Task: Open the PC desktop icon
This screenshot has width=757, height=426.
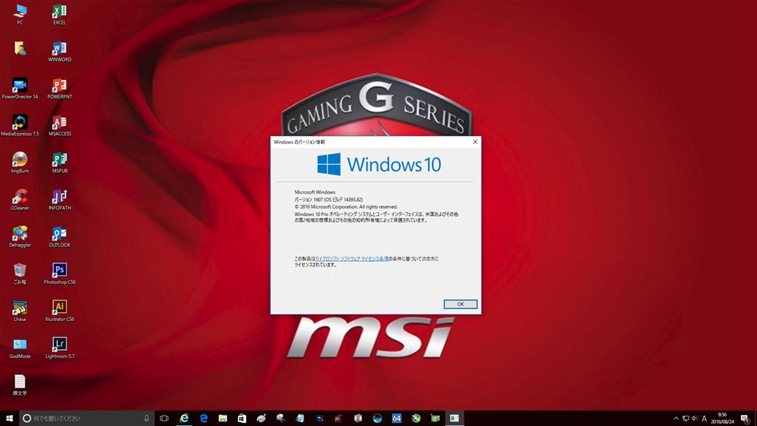Action: pos(20,14)
